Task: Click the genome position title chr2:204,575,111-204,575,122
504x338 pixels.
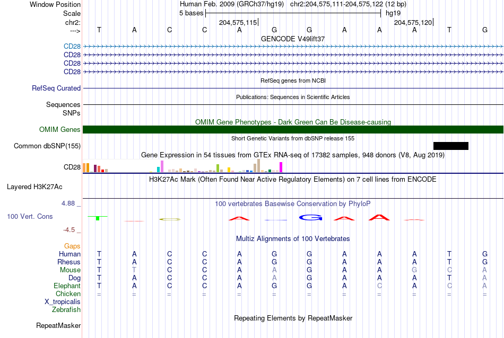Action: [x=336, y=4]
